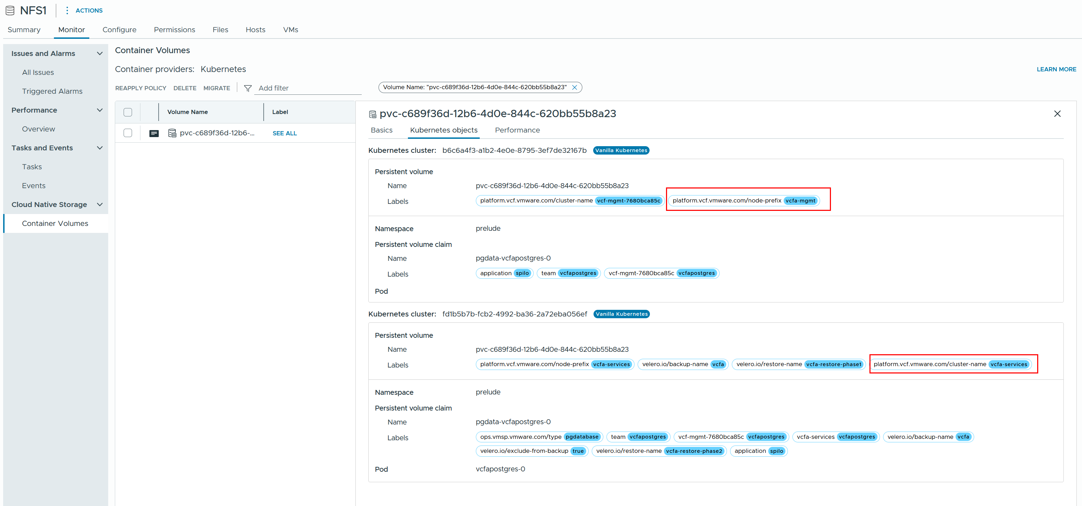The width and height of the screenshot is (1082, 506).
Task: Select the Monitor tab
Action: (71, 30)
